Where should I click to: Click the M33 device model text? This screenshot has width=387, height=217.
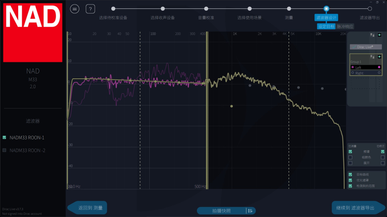pyautogui.click(x=33, y=79)
